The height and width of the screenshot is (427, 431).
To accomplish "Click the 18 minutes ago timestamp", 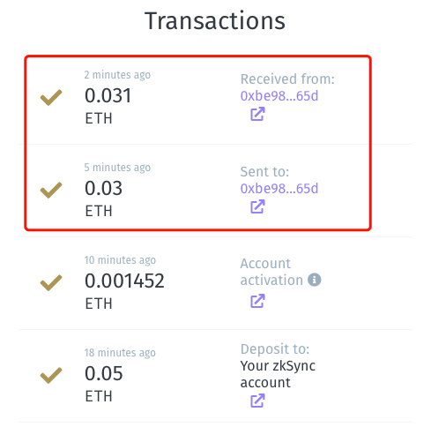I will pos(120,353).
